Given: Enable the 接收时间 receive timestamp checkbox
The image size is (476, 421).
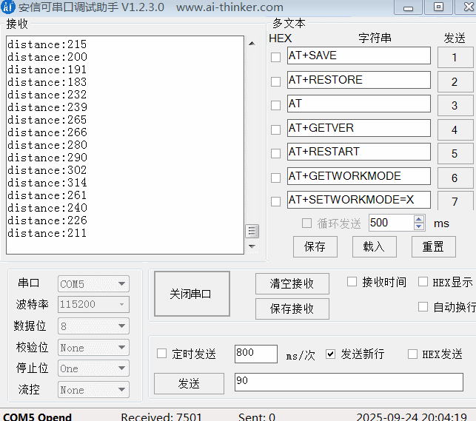Looking at the screenshot, I should (x=352, y=282).
